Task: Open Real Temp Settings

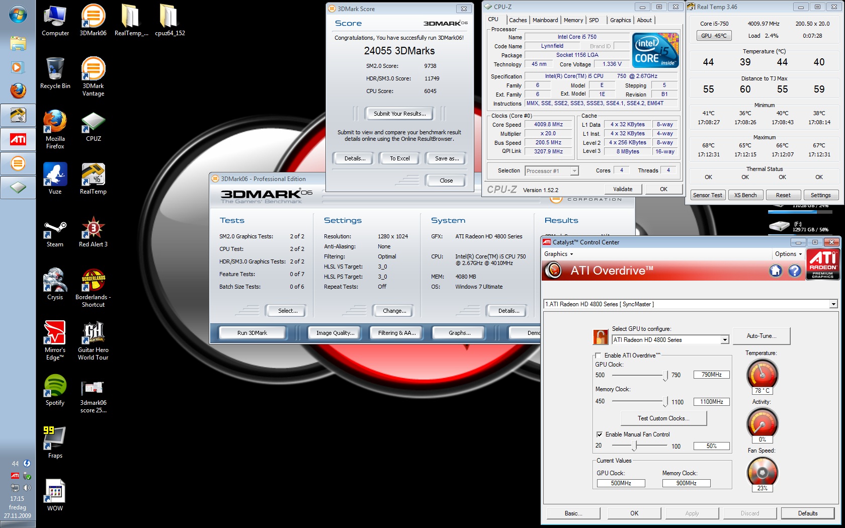Action: coord(820,195)
